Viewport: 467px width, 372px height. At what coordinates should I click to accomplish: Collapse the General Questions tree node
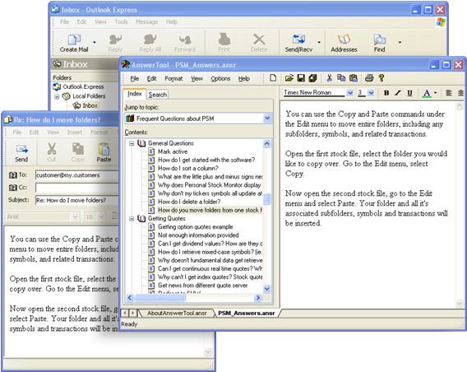pos(132,143)
